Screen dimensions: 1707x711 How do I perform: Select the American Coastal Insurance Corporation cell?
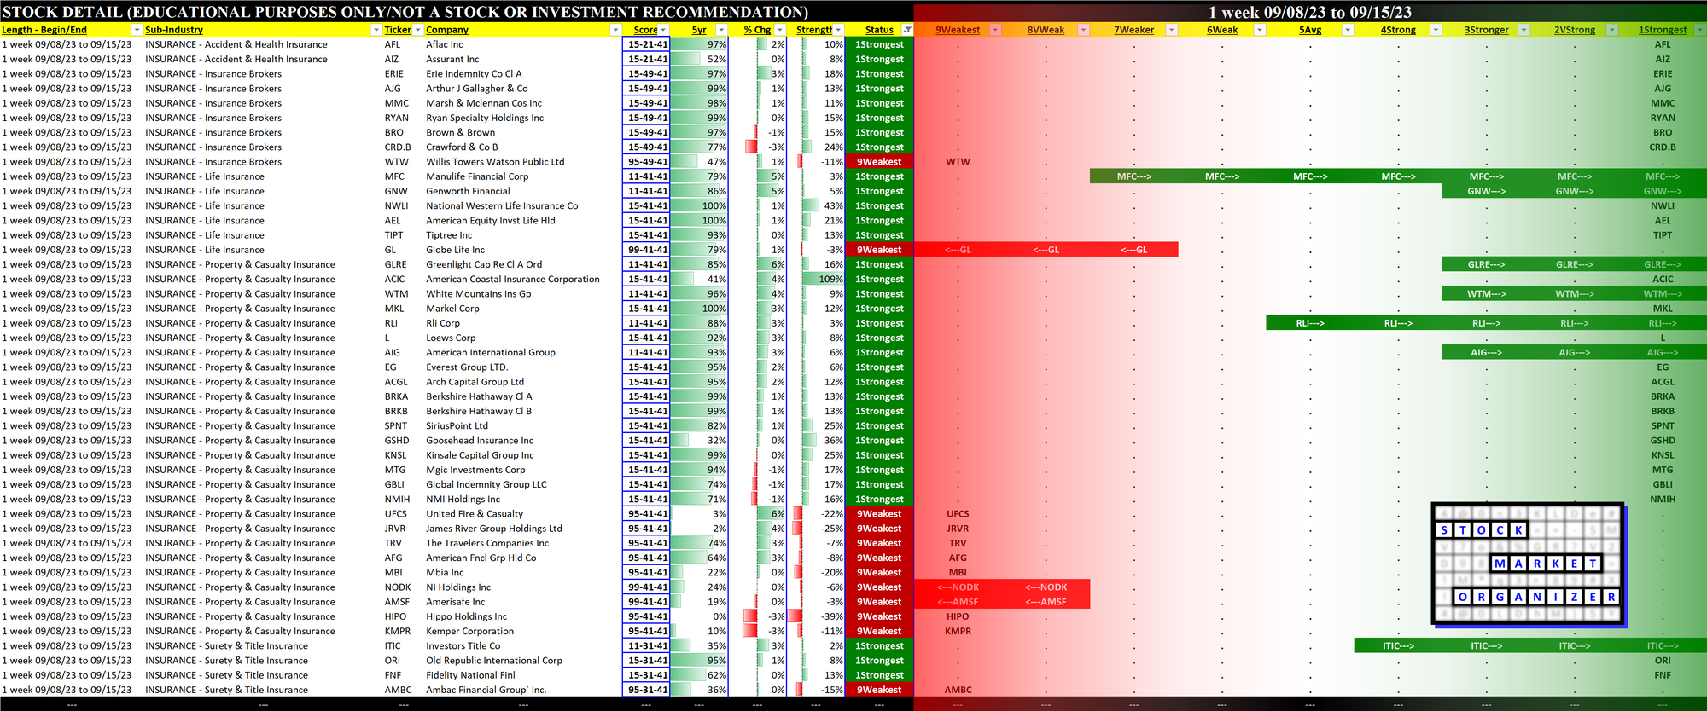pos(523,279)
